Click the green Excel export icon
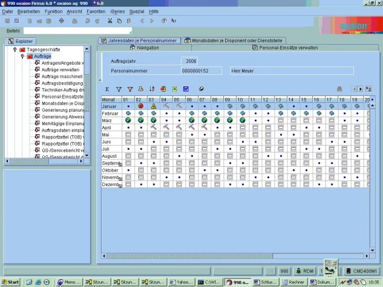The width and height of the screenshot is (383, 287). tap(174, 89)
